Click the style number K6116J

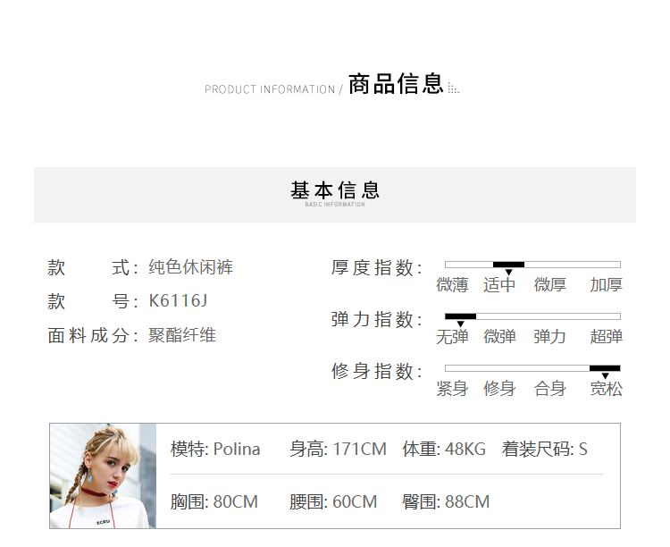coord(178,301)
